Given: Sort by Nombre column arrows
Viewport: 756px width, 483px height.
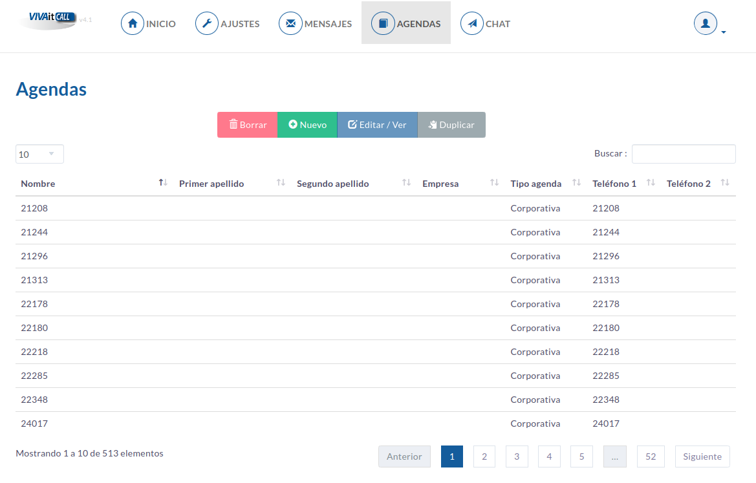Looking at the screenshot, I should tap(163, 183).
